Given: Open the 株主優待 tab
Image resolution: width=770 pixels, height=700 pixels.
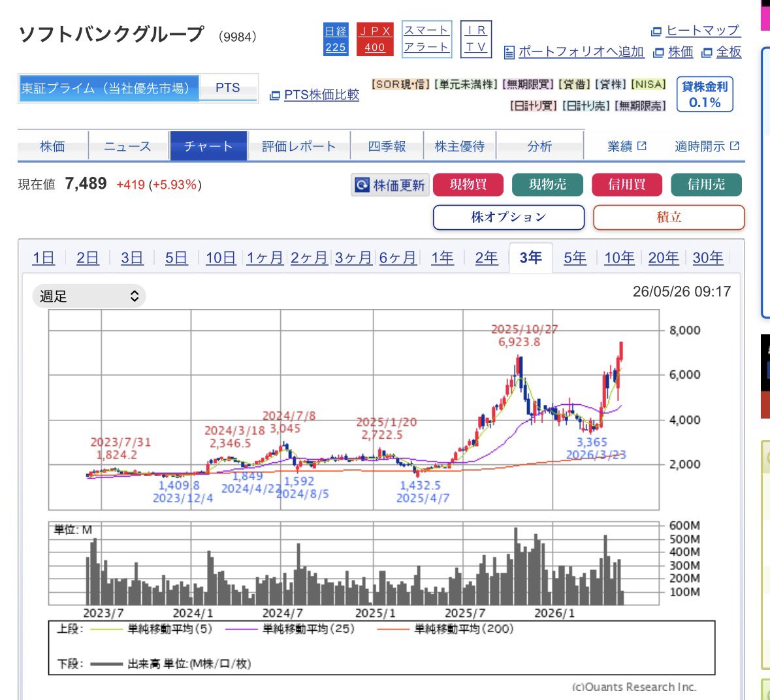Looking at the screenshot, I should (x=460, y=146).
